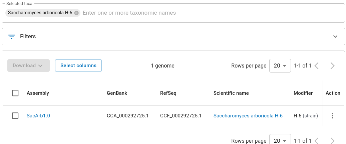Open the row Action three-dot menu
Screen dimensions: 346x144
pos(332,116)
